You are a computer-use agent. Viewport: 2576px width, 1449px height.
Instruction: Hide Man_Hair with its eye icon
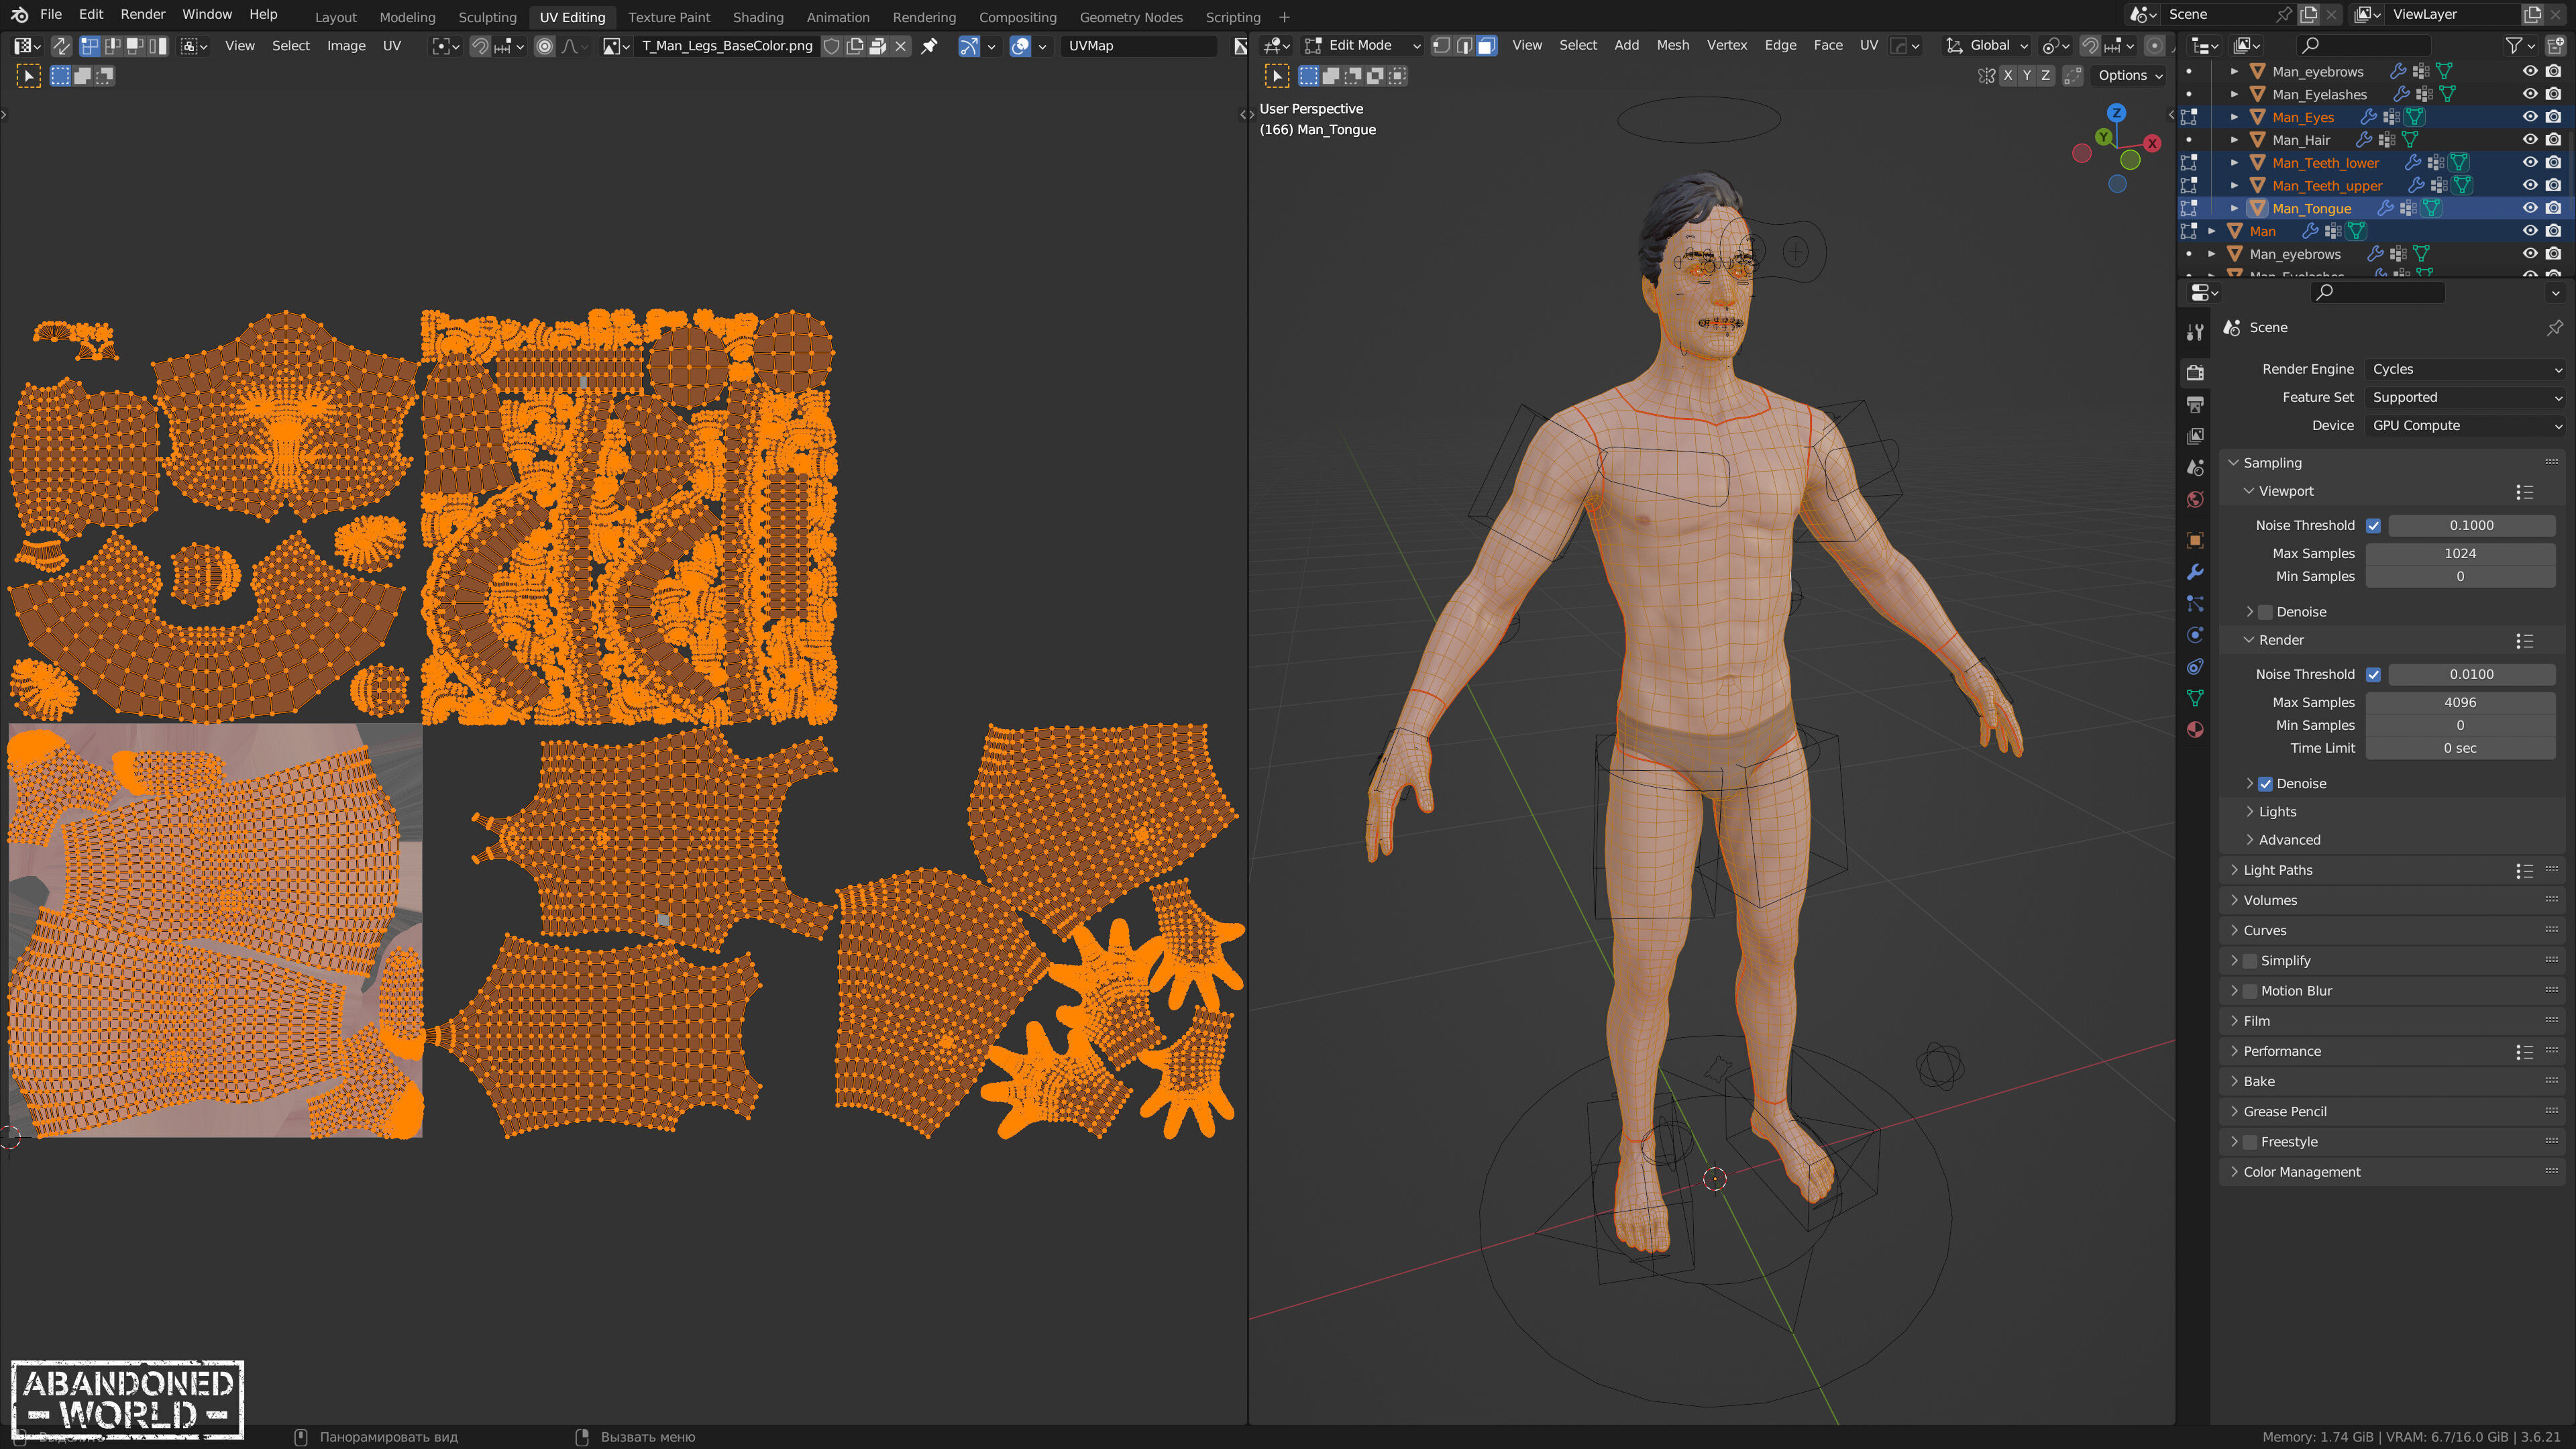[2529, 140]
